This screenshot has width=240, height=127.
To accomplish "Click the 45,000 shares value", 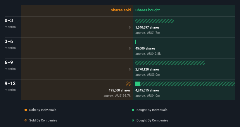I will tap(145, 48).
